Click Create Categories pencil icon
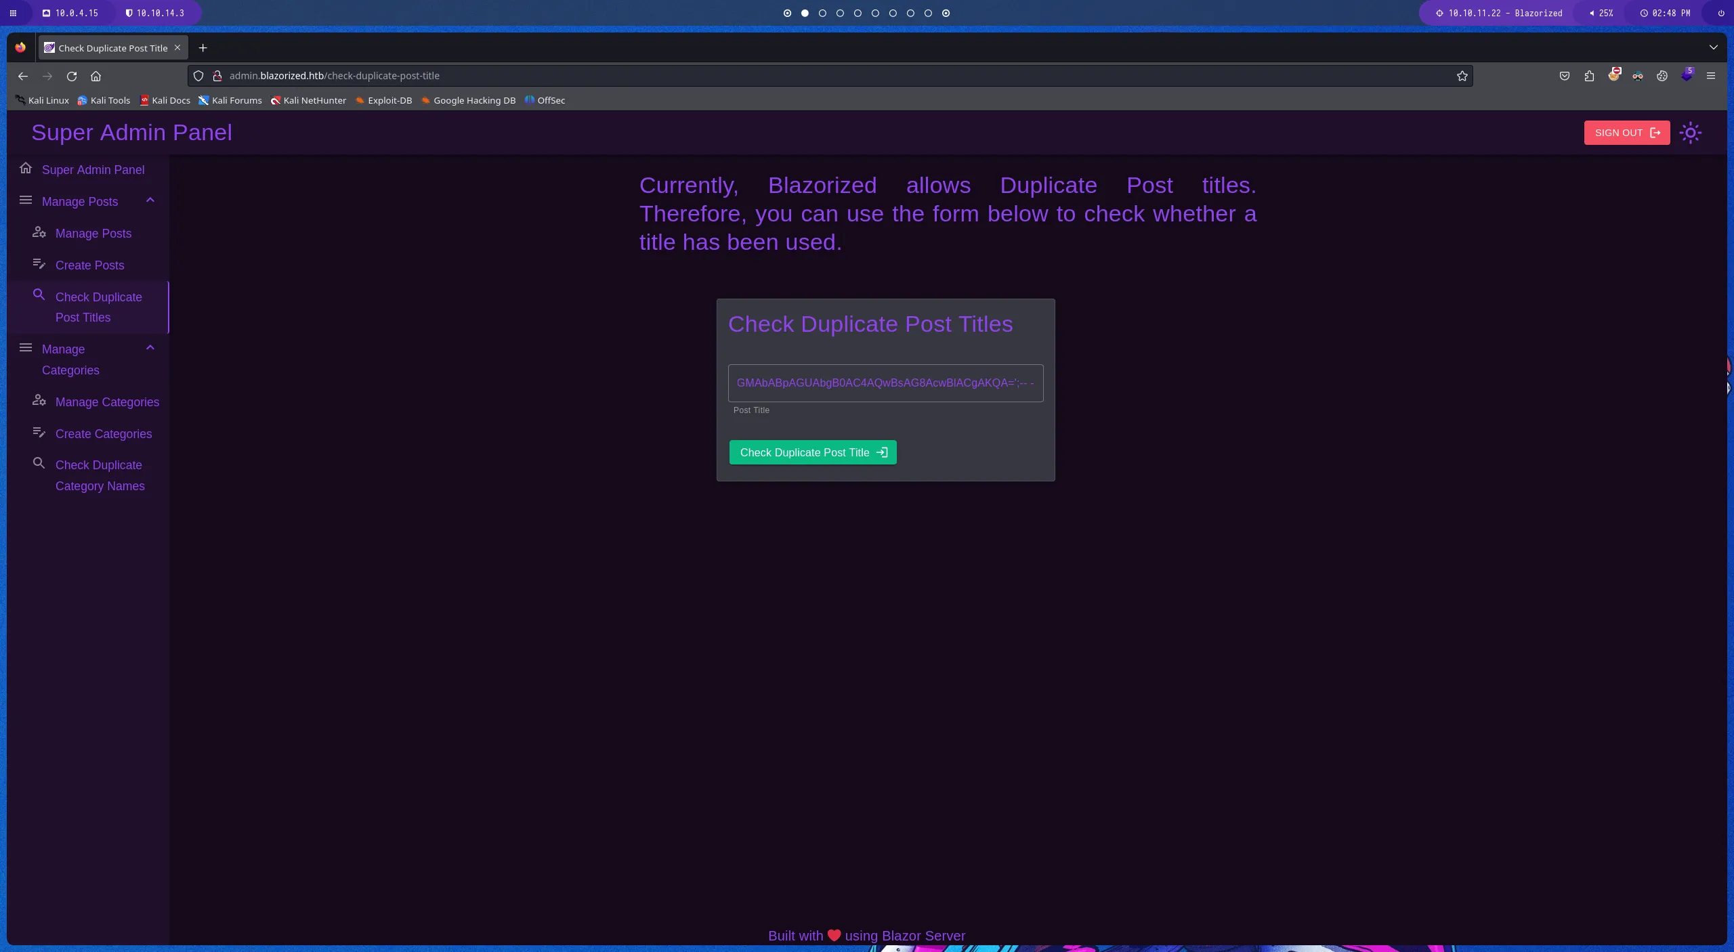 (x=39, y=433)
